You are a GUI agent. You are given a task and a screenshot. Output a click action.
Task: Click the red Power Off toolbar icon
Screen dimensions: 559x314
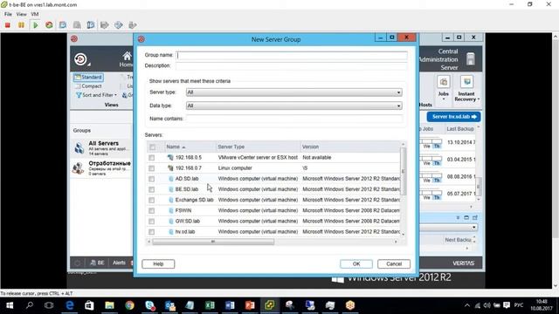click(8, 25)
